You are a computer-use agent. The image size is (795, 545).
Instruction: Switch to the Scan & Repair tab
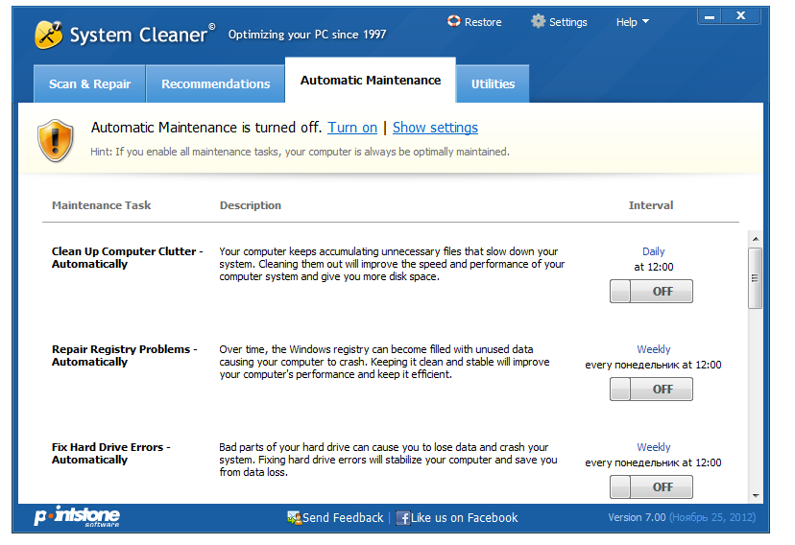pyautogui.click(x=89, y=83)
